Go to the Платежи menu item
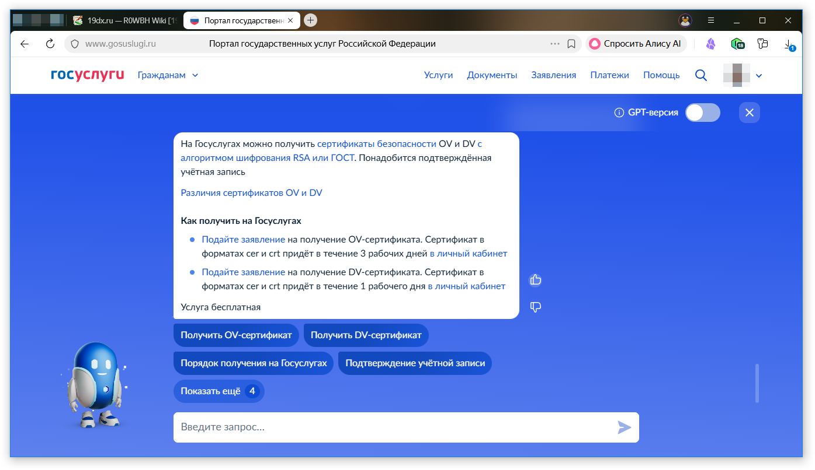Image resolution: width=815 pixels, height=470 pixels. click(x=609, y=75)
